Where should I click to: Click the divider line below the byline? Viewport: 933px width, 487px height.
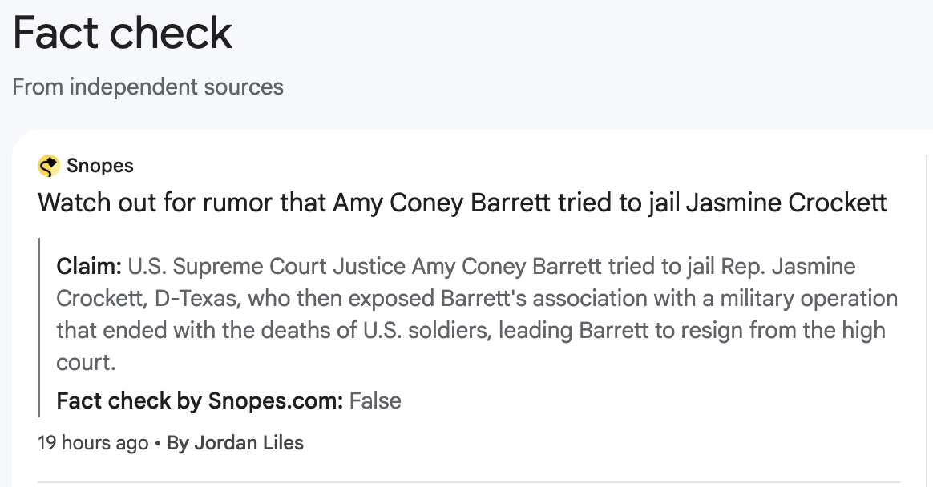tap(468, 482)
